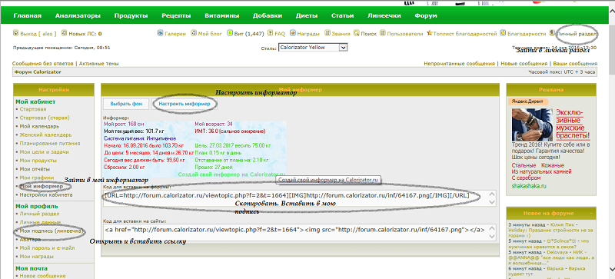Click the Благодарности smiley icon

pyautogui.click(x=503, y=33)
